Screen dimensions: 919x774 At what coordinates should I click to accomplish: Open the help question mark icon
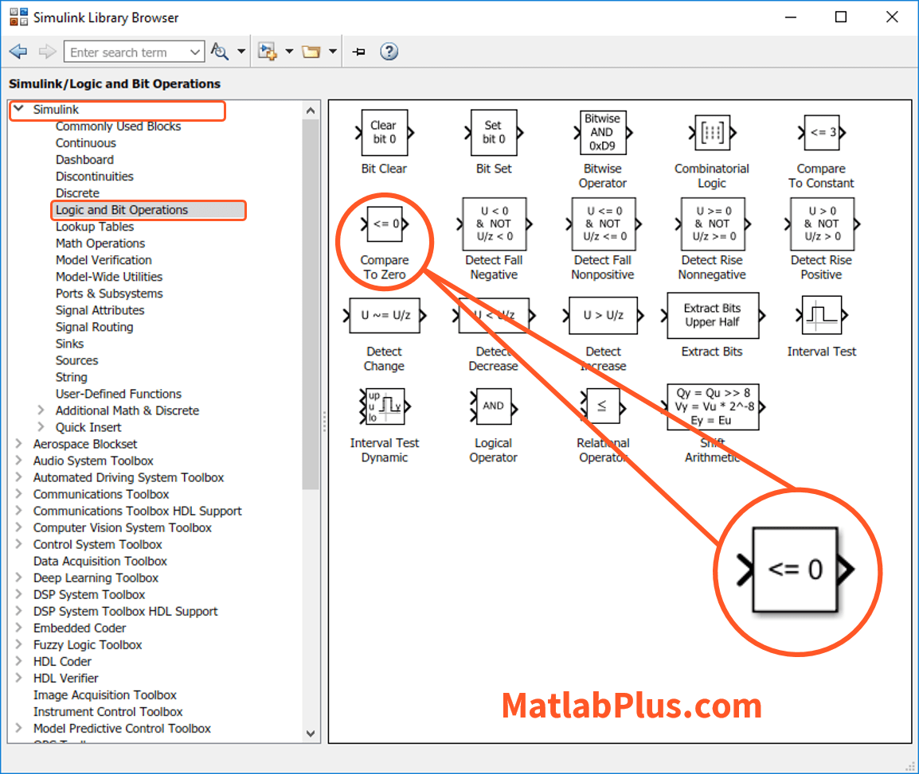coord(389,52)
